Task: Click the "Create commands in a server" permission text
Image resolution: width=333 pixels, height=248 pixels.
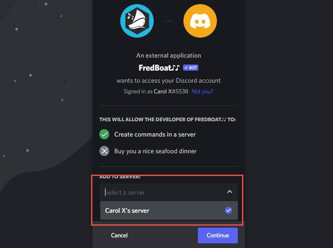Action: click(155, 134)
